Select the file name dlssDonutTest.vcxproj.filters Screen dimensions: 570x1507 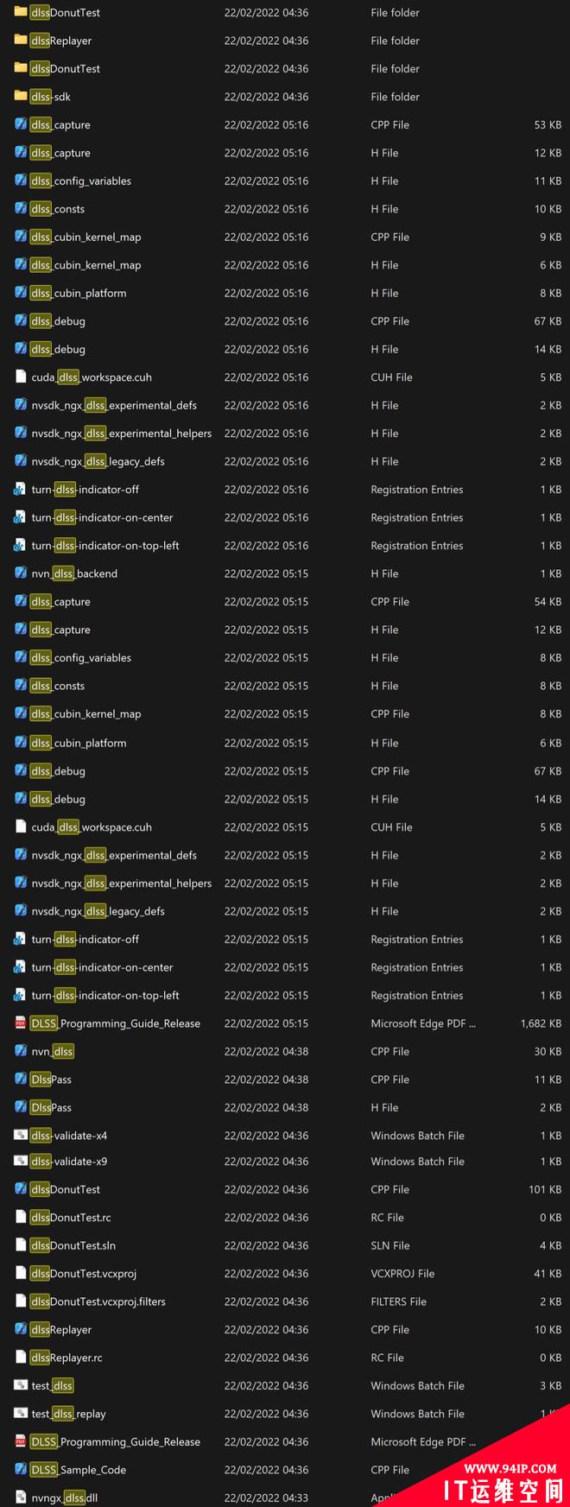click(x=98, y=1301)
